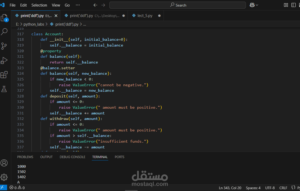This screenshot has height=191, width=300.
Task: Click unsaved dot on Desktop print('ddf').py tab
Action: pos(124,16)
